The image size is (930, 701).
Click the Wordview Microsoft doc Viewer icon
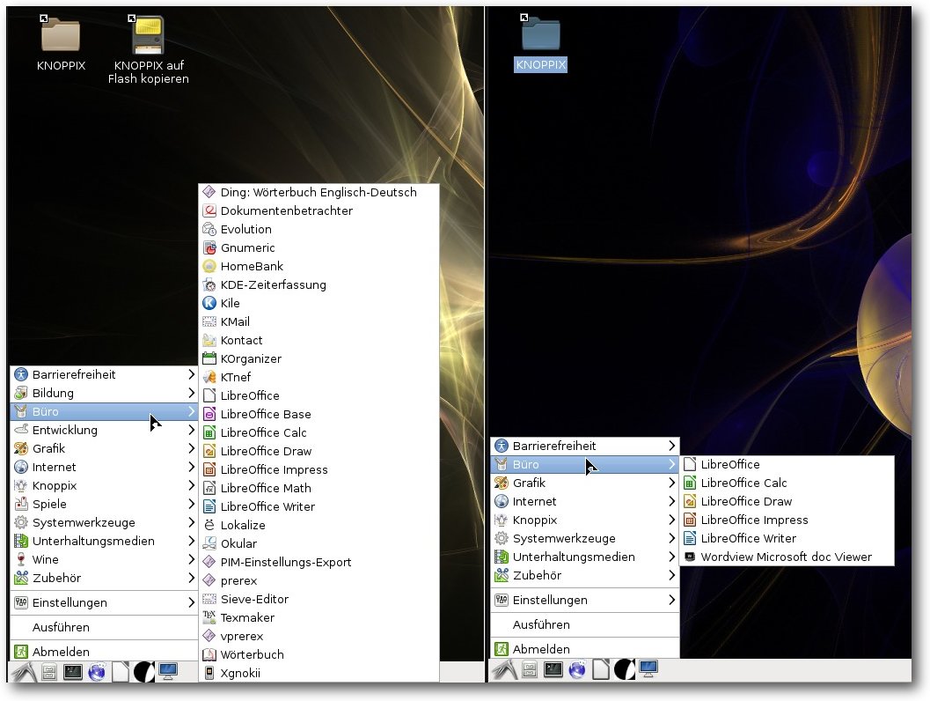[x=689, y=557]
